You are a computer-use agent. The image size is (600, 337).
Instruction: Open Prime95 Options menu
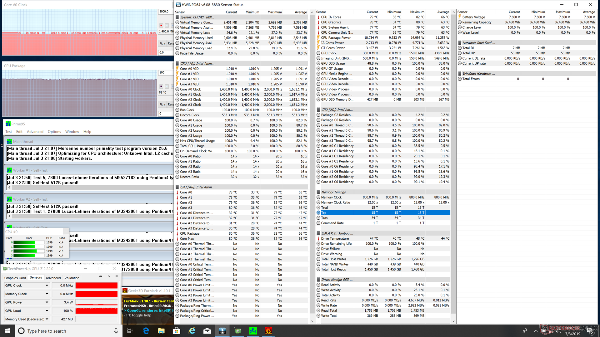(x=54, y=132)
